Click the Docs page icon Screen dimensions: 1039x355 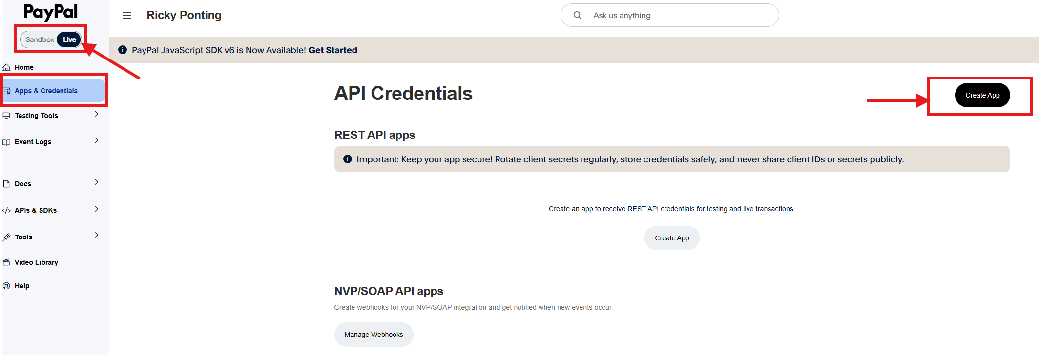pyautogui.click(x=6, y=184)
